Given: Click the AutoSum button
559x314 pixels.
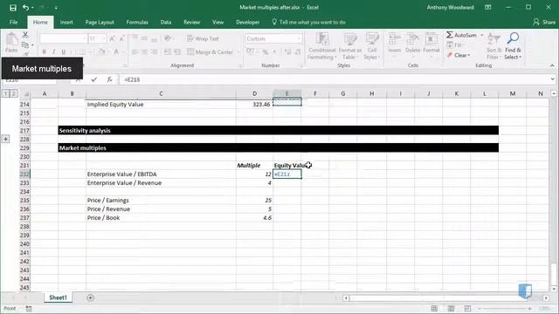Looking at the screenshot, I should [461, 35].
